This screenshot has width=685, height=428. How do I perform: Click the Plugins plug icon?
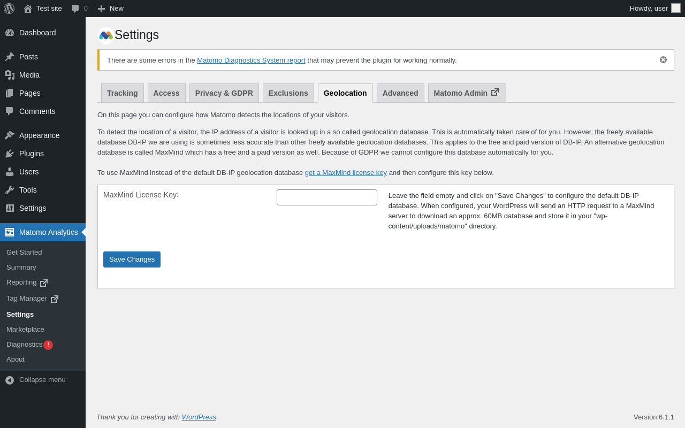[10, 154]
